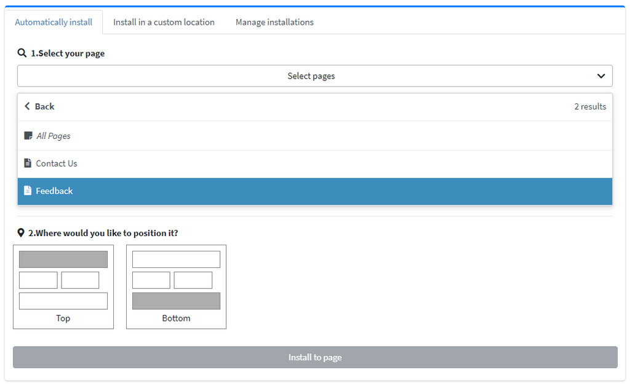Select the Bottom position layout option
This screenshot has width=630, height=386.
pos(176,287)
